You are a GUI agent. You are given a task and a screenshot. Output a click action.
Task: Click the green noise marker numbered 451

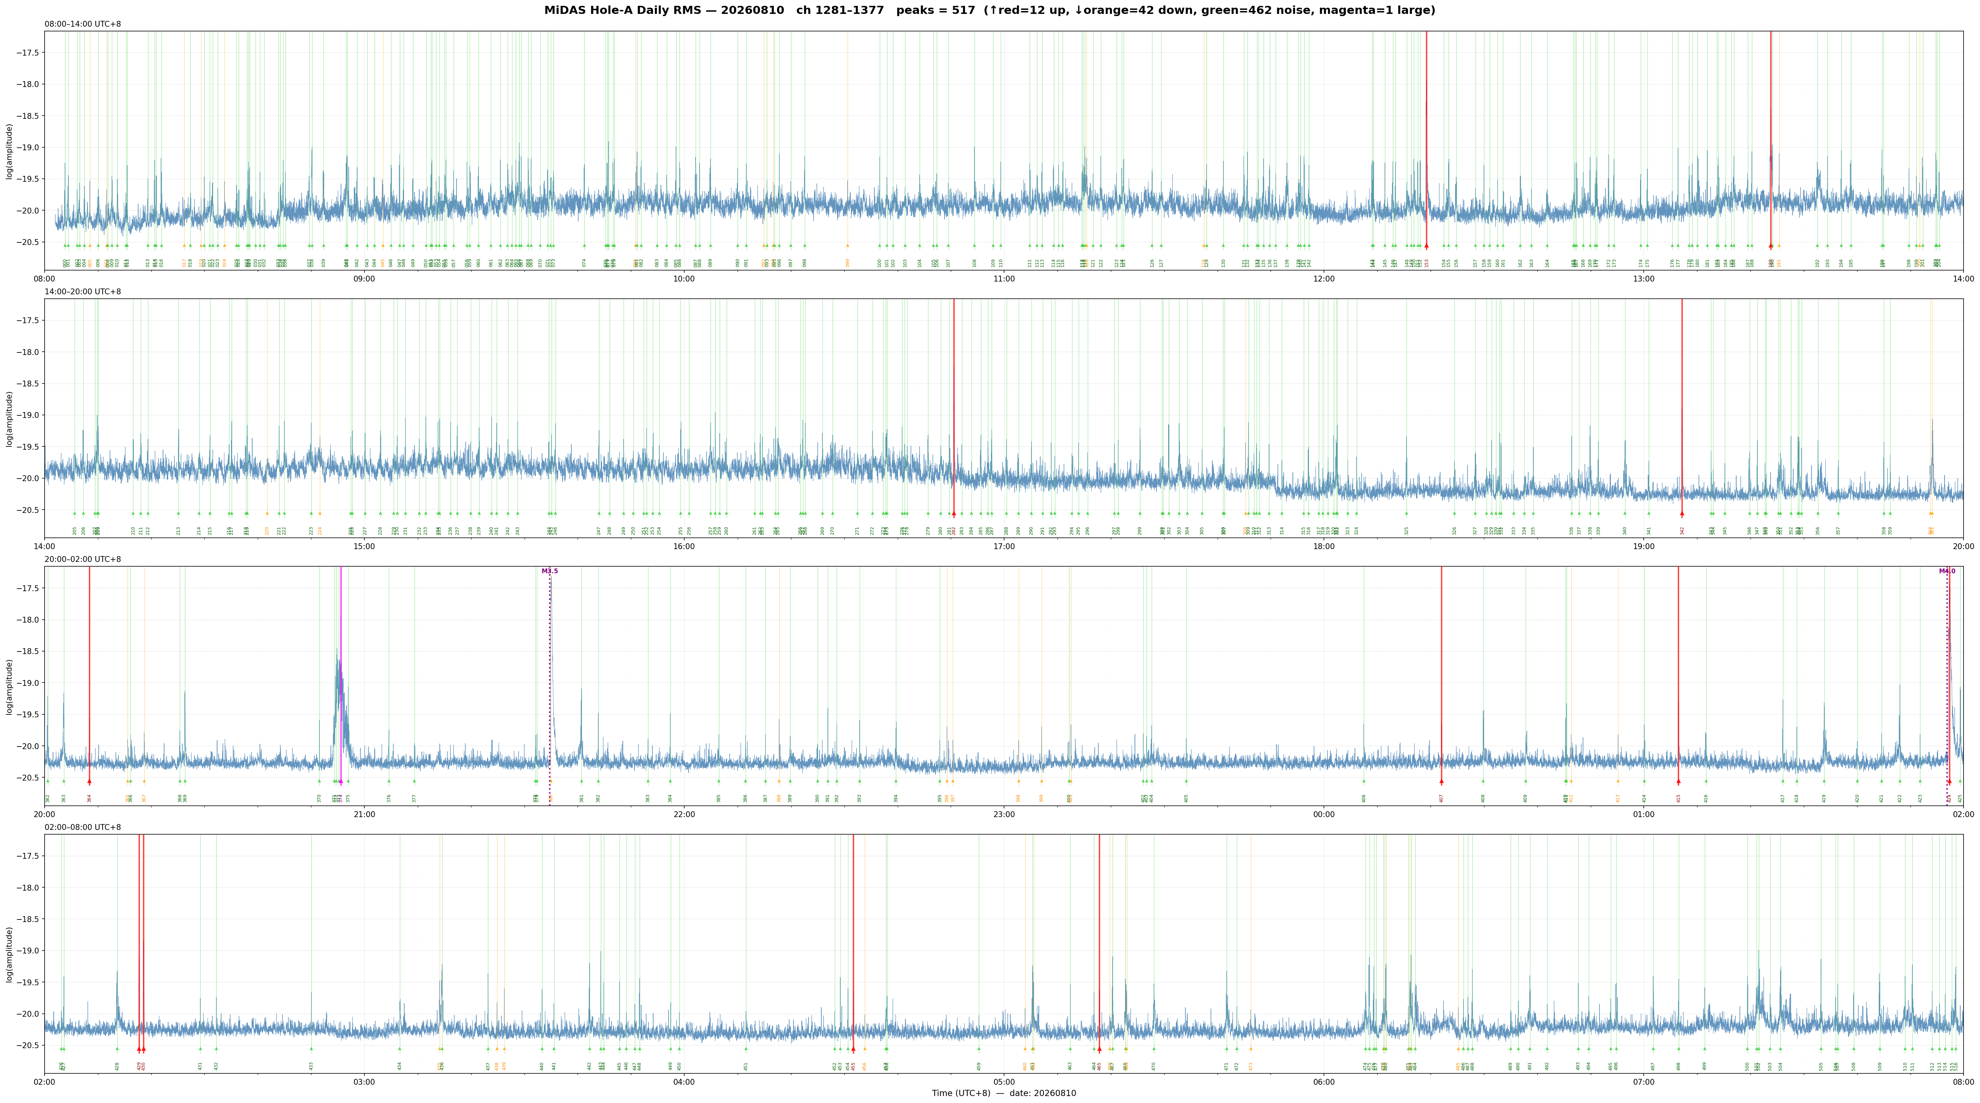tap(746, 1049)
